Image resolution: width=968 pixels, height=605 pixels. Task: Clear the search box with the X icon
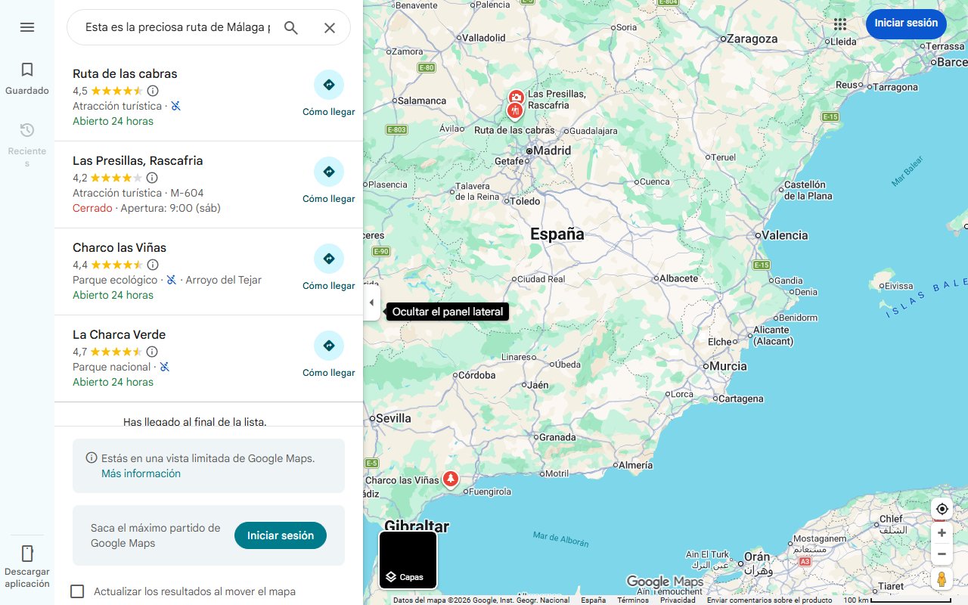(330, 27)
